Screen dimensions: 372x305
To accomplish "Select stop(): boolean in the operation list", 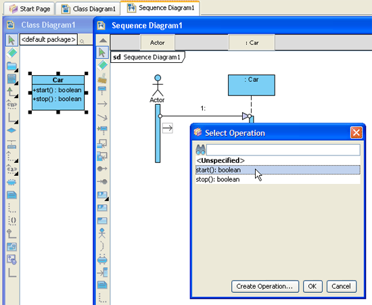I will (277, 179).
